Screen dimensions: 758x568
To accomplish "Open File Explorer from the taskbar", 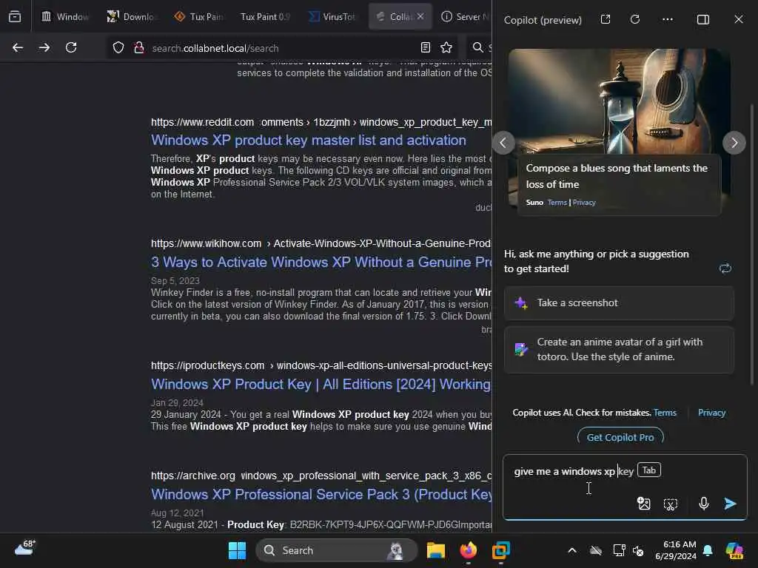I will click(x=435, y=550).
